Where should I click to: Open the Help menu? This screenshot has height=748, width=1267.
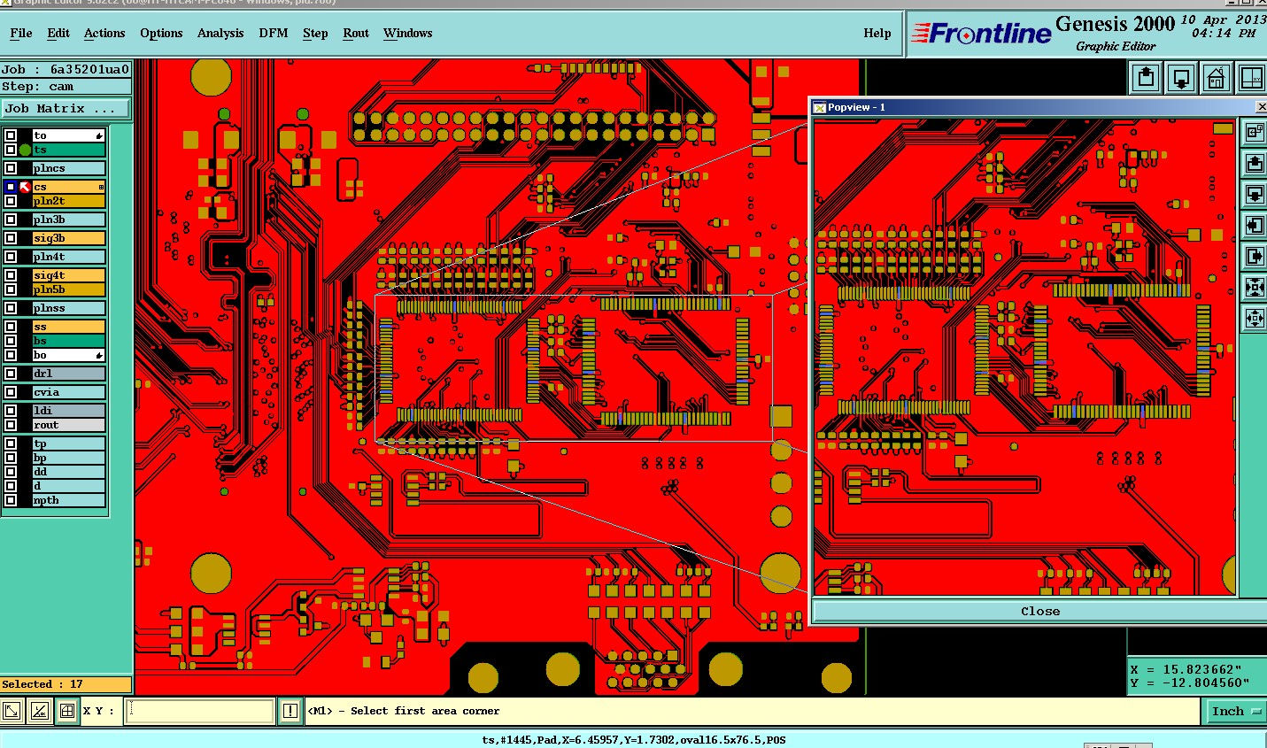[877, 34]
